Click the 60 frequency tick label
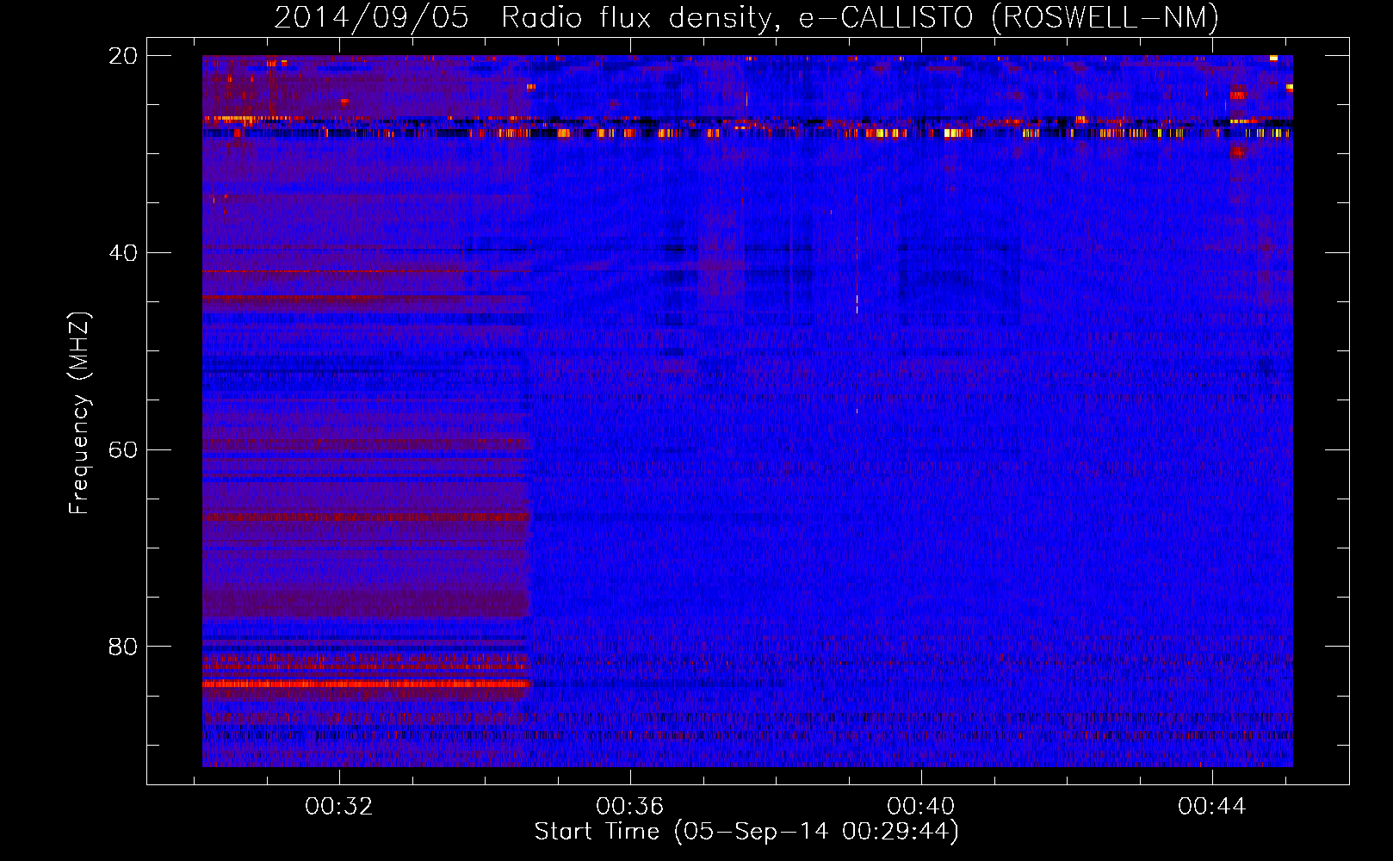The height and width of the screenshot is (861, 1393). point(122,450)
